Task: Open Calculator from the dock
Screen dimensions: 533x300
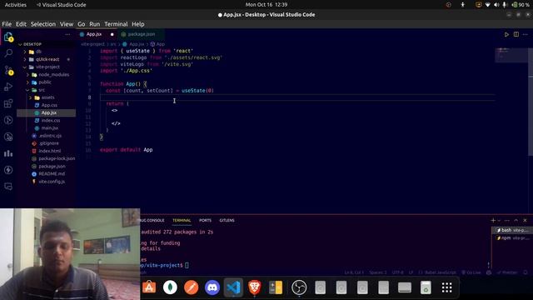Action: pyautogui.click(x=276, y=287)
